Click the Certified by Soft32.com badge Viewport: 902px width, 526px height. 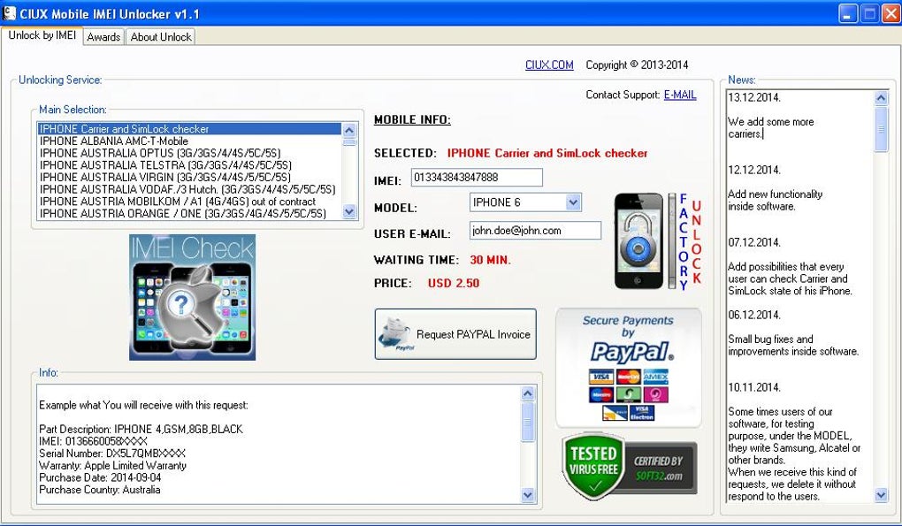coord(661,469)
